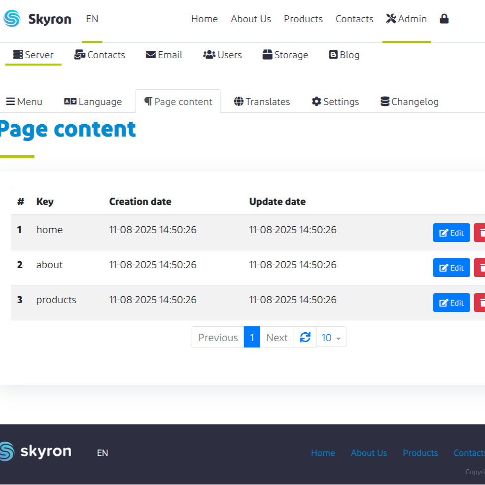Open Admin via the wrench icon
The width and height of the screenshot is (485, 485).
(390, 19)
